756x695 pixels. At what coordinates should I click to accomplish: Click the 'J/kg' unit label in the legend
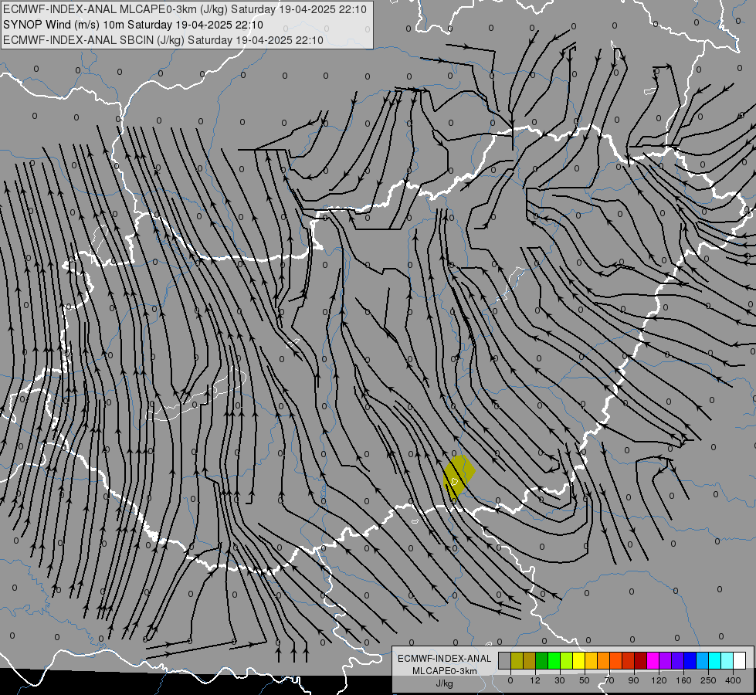click(444, 683)
